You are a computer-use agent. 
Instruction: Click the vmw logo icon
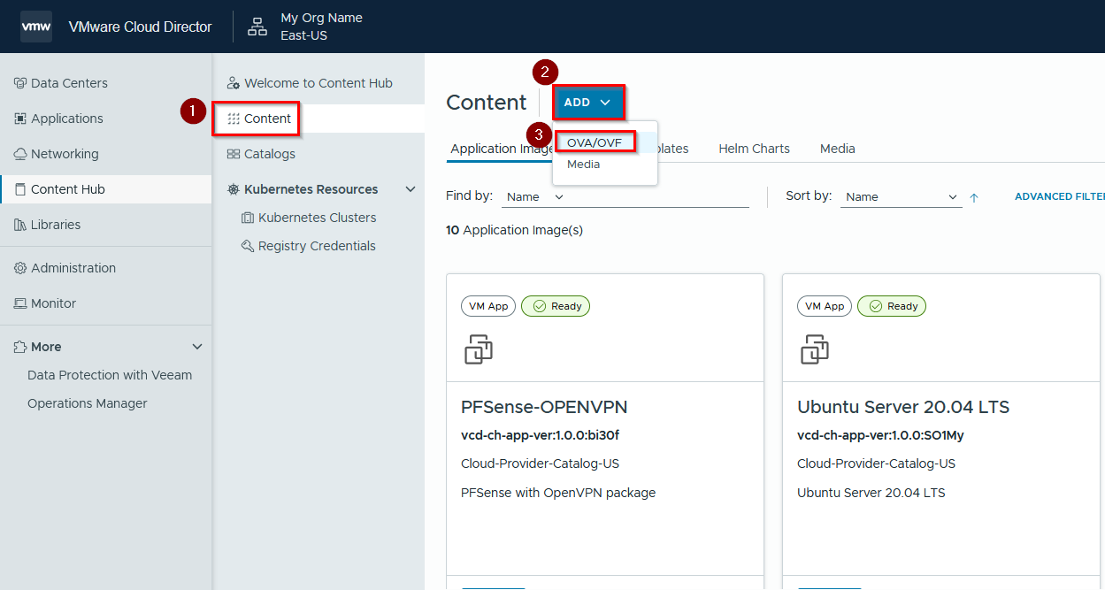pyautogui.click(x=36, y=27)
